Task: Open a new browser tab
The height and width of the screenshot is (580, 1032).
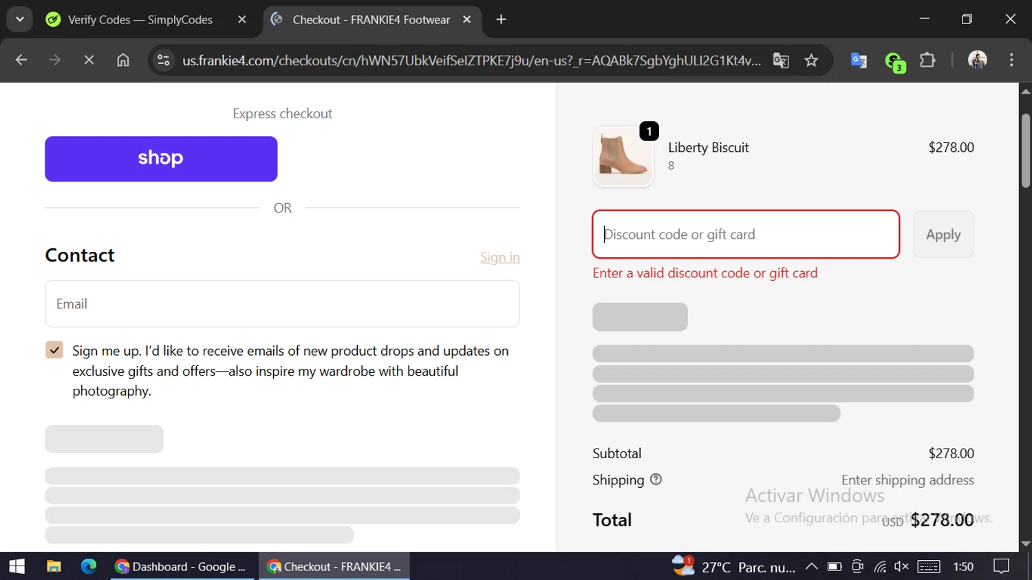Action: tap(501, 19)
